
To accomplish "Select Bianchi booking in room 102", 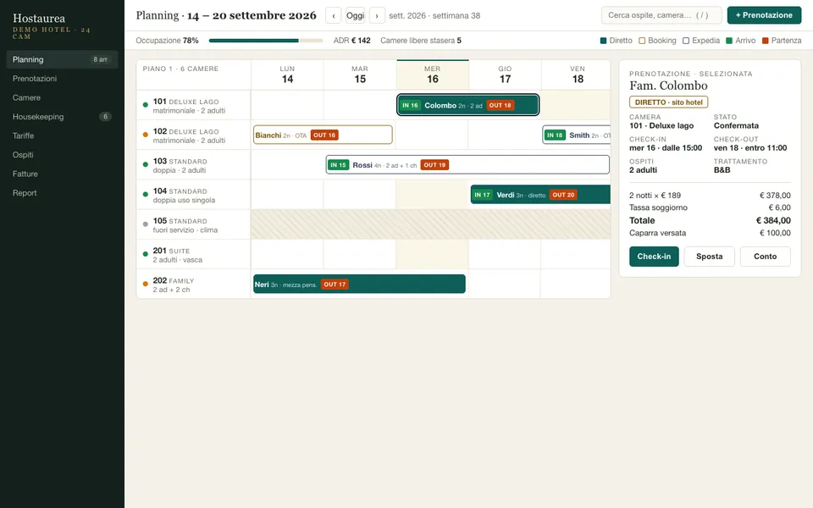I will click(323, 135).
